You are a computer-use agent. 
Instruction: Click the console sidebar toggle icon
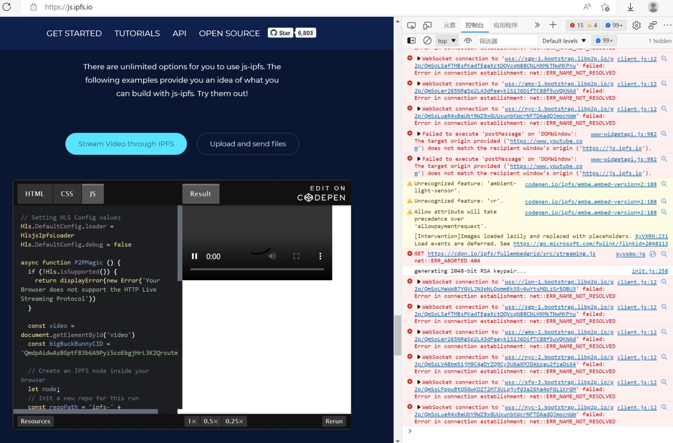[411, 41]
